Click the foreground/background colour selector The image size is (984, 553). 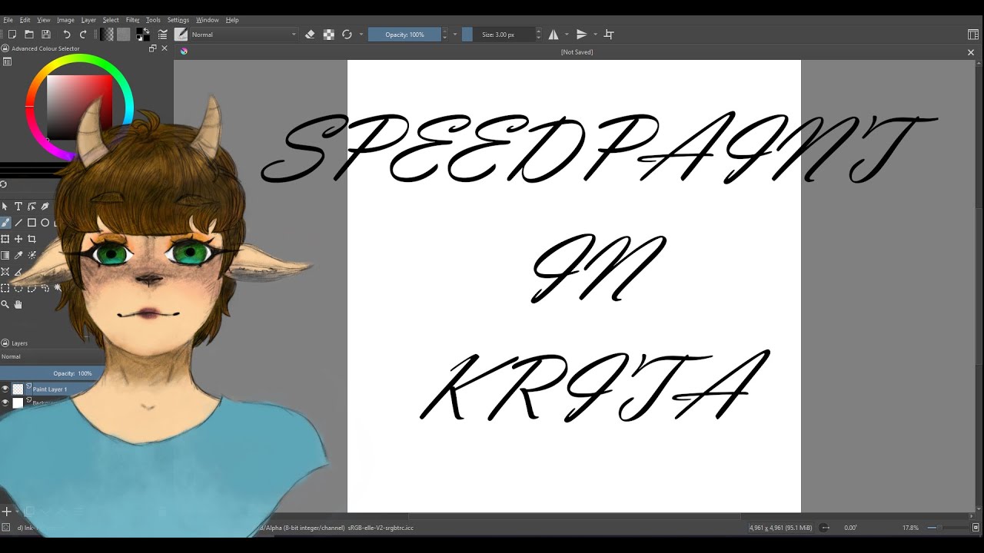pyautogui.click(x=143, y=35)
